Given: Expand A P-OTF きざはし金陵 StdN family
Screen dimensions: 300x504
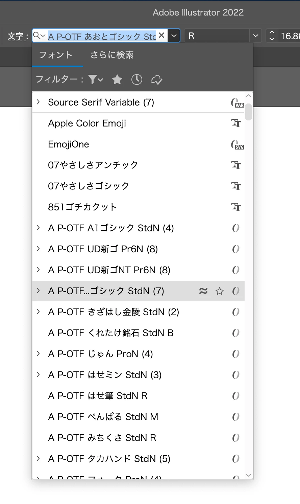Looking at the screenshot, I should (38, 312).
